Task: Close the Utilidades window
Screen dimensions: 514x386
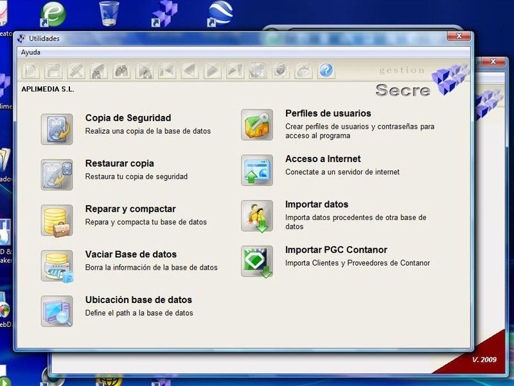Action: (459, 36)
